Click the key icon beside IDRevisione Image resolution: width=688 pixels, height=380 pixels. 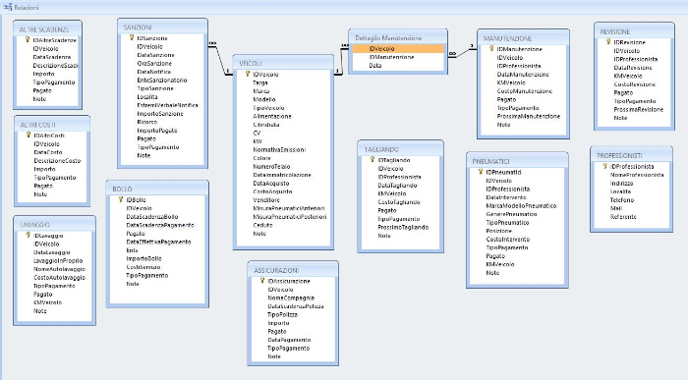point(608,42)
